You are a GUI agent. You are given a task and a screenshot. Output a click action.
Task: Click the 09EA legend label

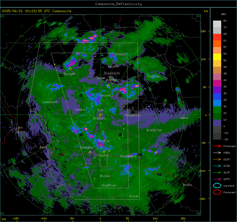[226, 153]
